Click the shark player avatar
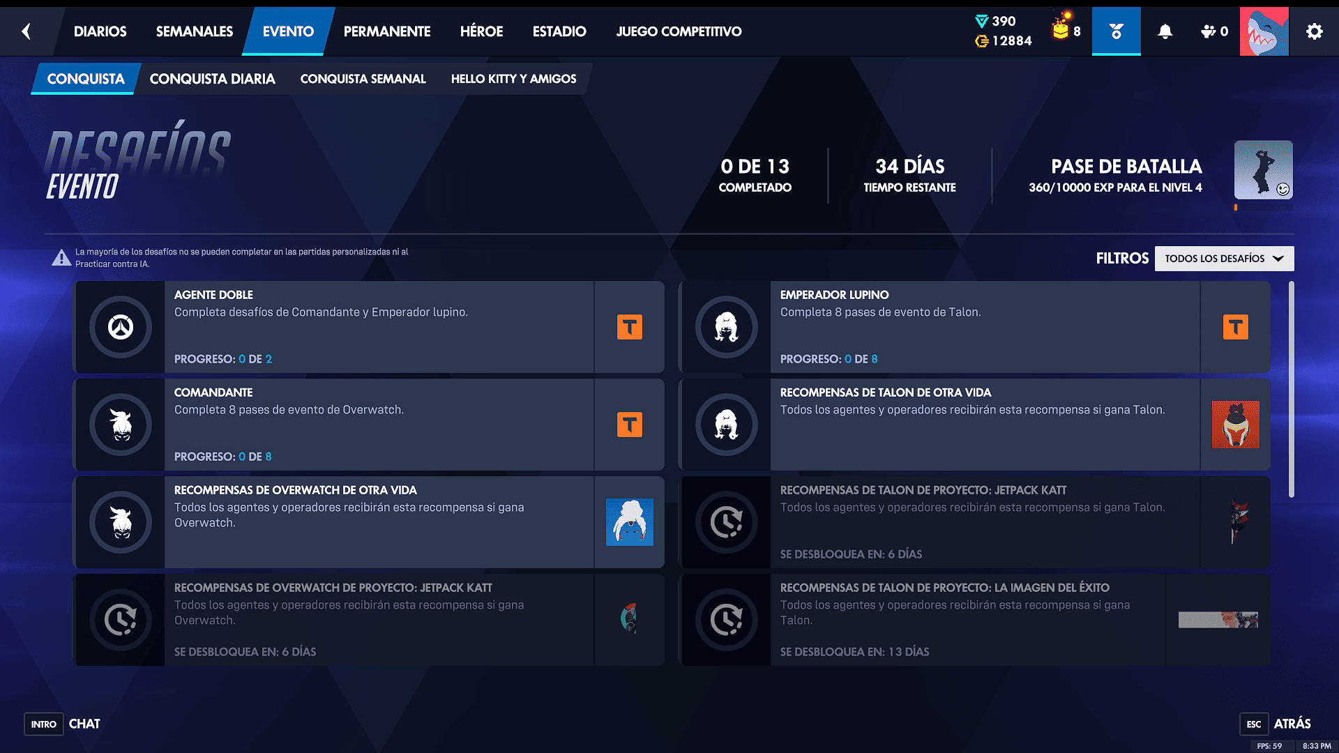 click(1264, 31)
